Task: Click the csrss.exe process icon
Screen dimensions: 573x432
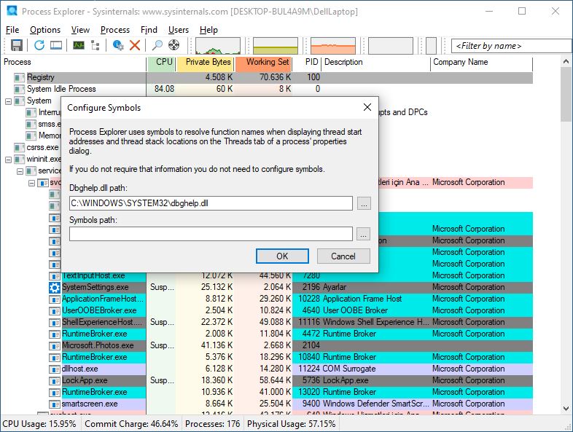Action: 20,148
